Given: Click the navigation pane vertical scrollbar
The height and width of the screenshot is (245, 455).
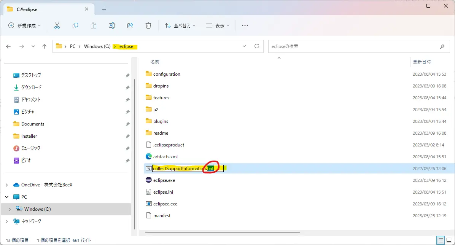Looking at the screenshot, I should click(134, 154).
